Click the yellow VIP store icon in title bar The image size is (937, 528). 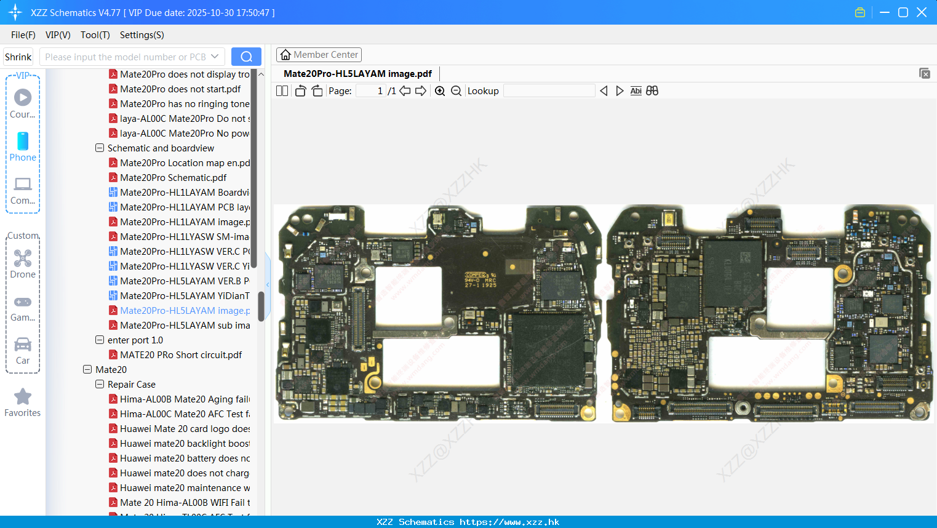860,12
